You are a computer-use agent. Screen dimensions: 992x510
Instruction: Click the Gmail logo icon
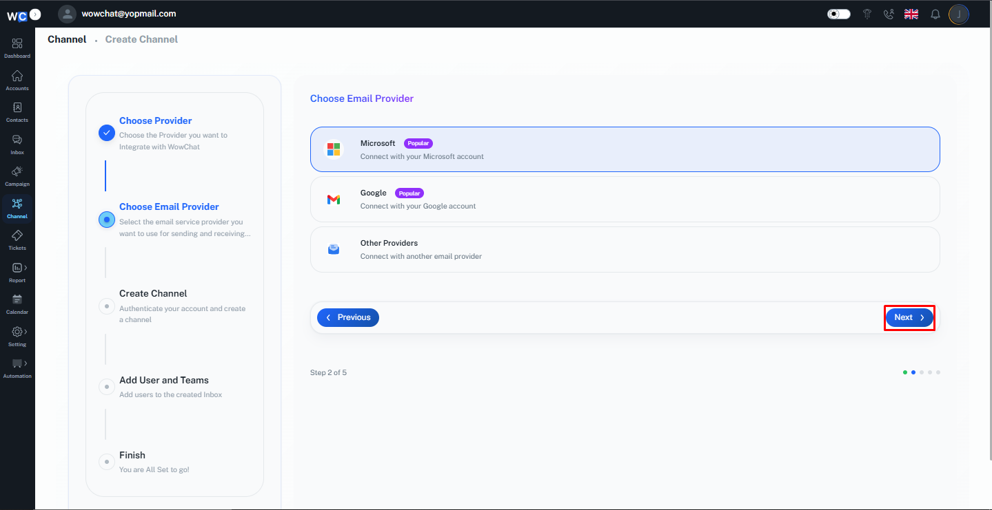[x=334, y=200]
